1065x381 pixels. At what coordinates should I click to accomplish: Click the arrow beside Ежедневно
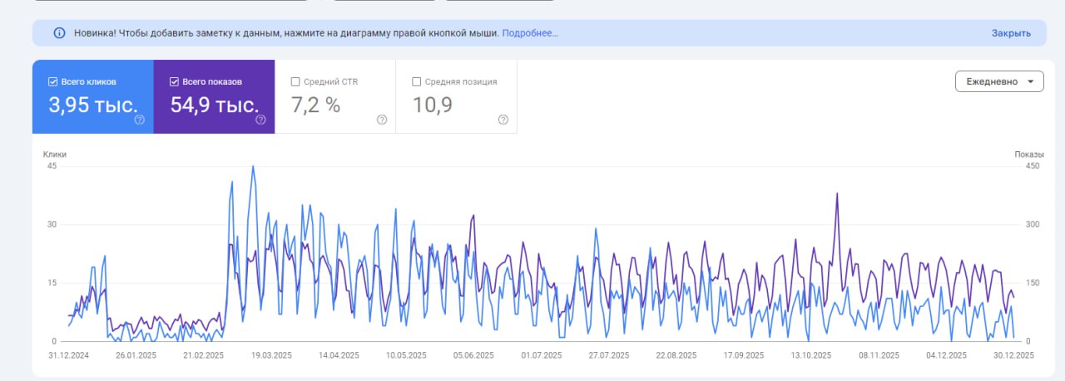pos(1031,81)
